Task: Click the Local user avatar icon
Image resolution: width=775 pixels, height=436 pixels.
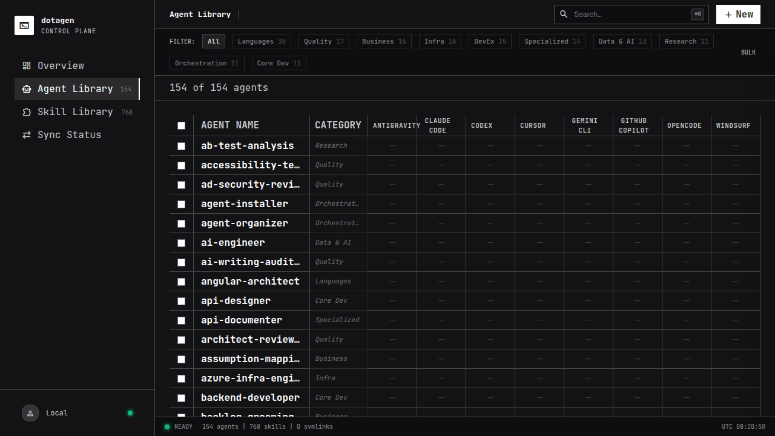Action: click(x=30, y=413)
